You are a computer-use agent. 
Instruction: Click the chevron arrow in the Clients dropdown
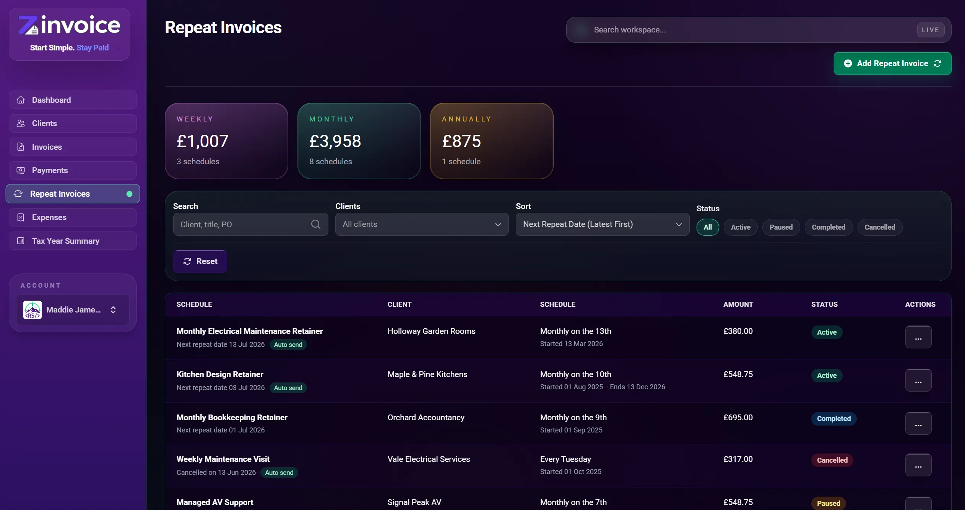[x=498, y=225]
